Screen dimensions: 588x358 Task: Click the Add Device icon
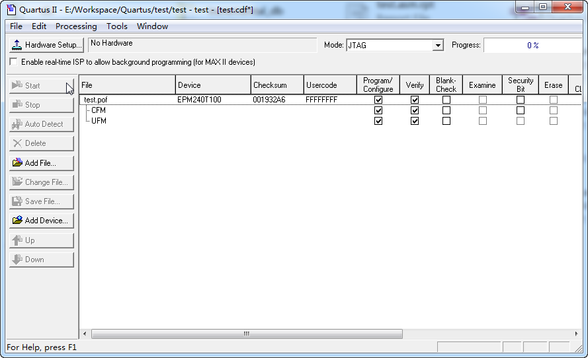coord(18,221)
